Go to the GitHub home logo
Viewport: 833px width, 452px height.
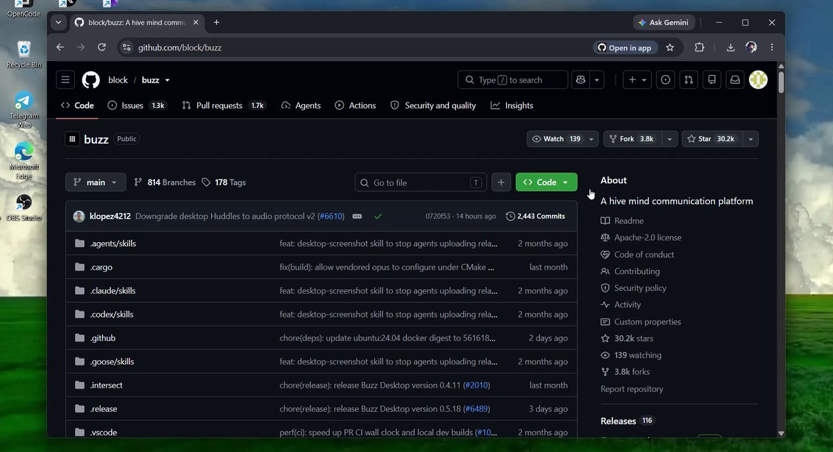click(x=91, y=80)
